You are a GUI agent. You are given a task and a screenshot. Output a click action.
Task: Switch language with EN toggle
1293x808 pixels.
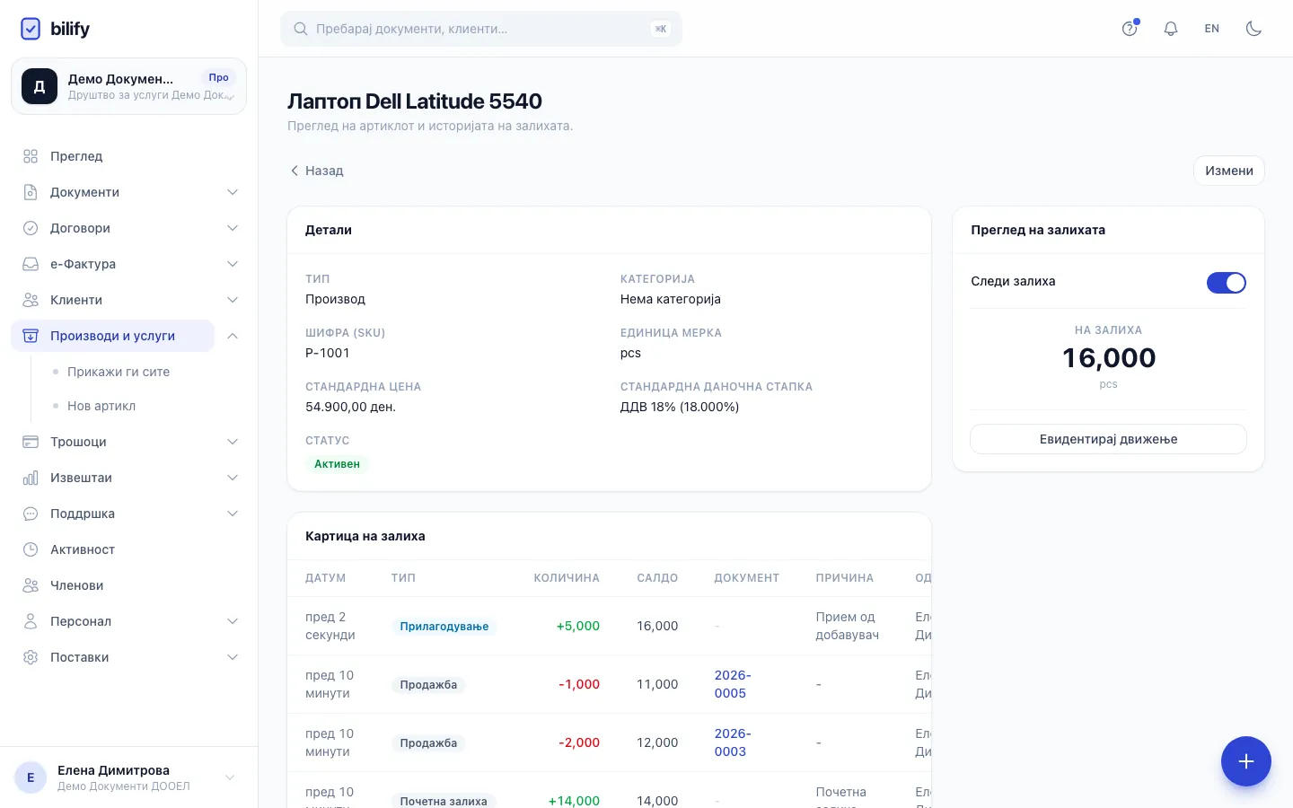coord(1212,29)
